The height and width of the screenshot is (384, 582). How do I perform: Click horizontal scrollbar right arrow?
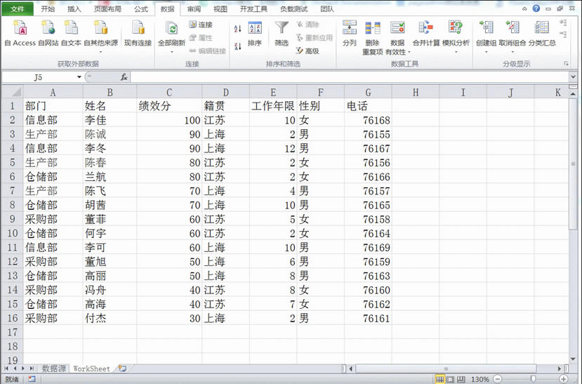(560, 369)
